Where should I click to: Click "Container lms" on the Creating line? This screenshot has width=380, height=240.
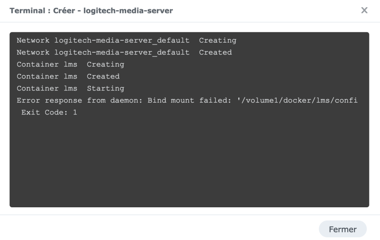point(47,64)
